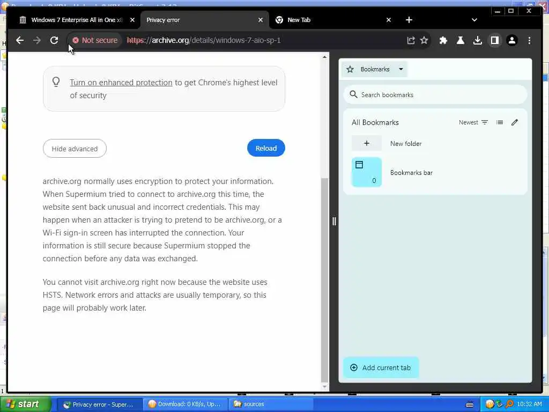Close the Privacy error tab

261,20
